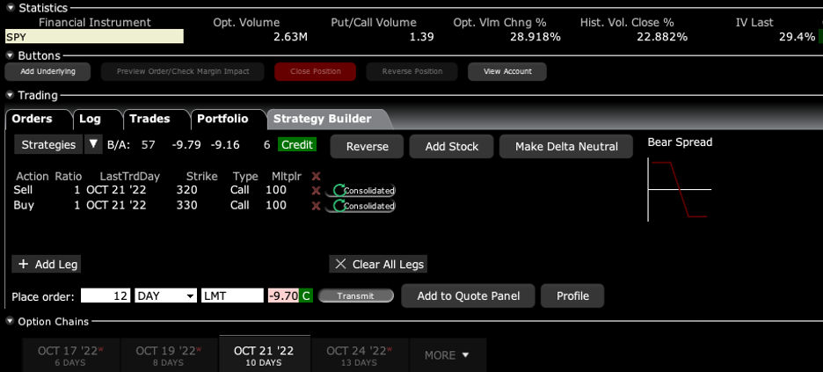Collapse the Buttons section triangle
The width and height of the screenshot is (823, 372).
(x=11, y=55)
